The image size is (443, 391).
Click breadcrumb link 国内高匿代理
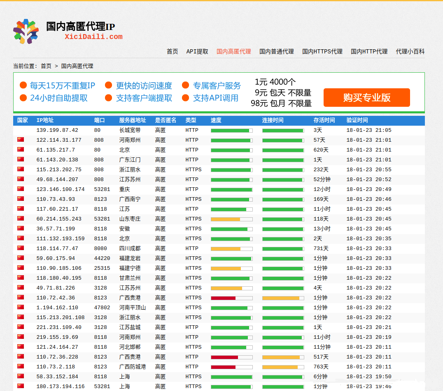(77, 66)
